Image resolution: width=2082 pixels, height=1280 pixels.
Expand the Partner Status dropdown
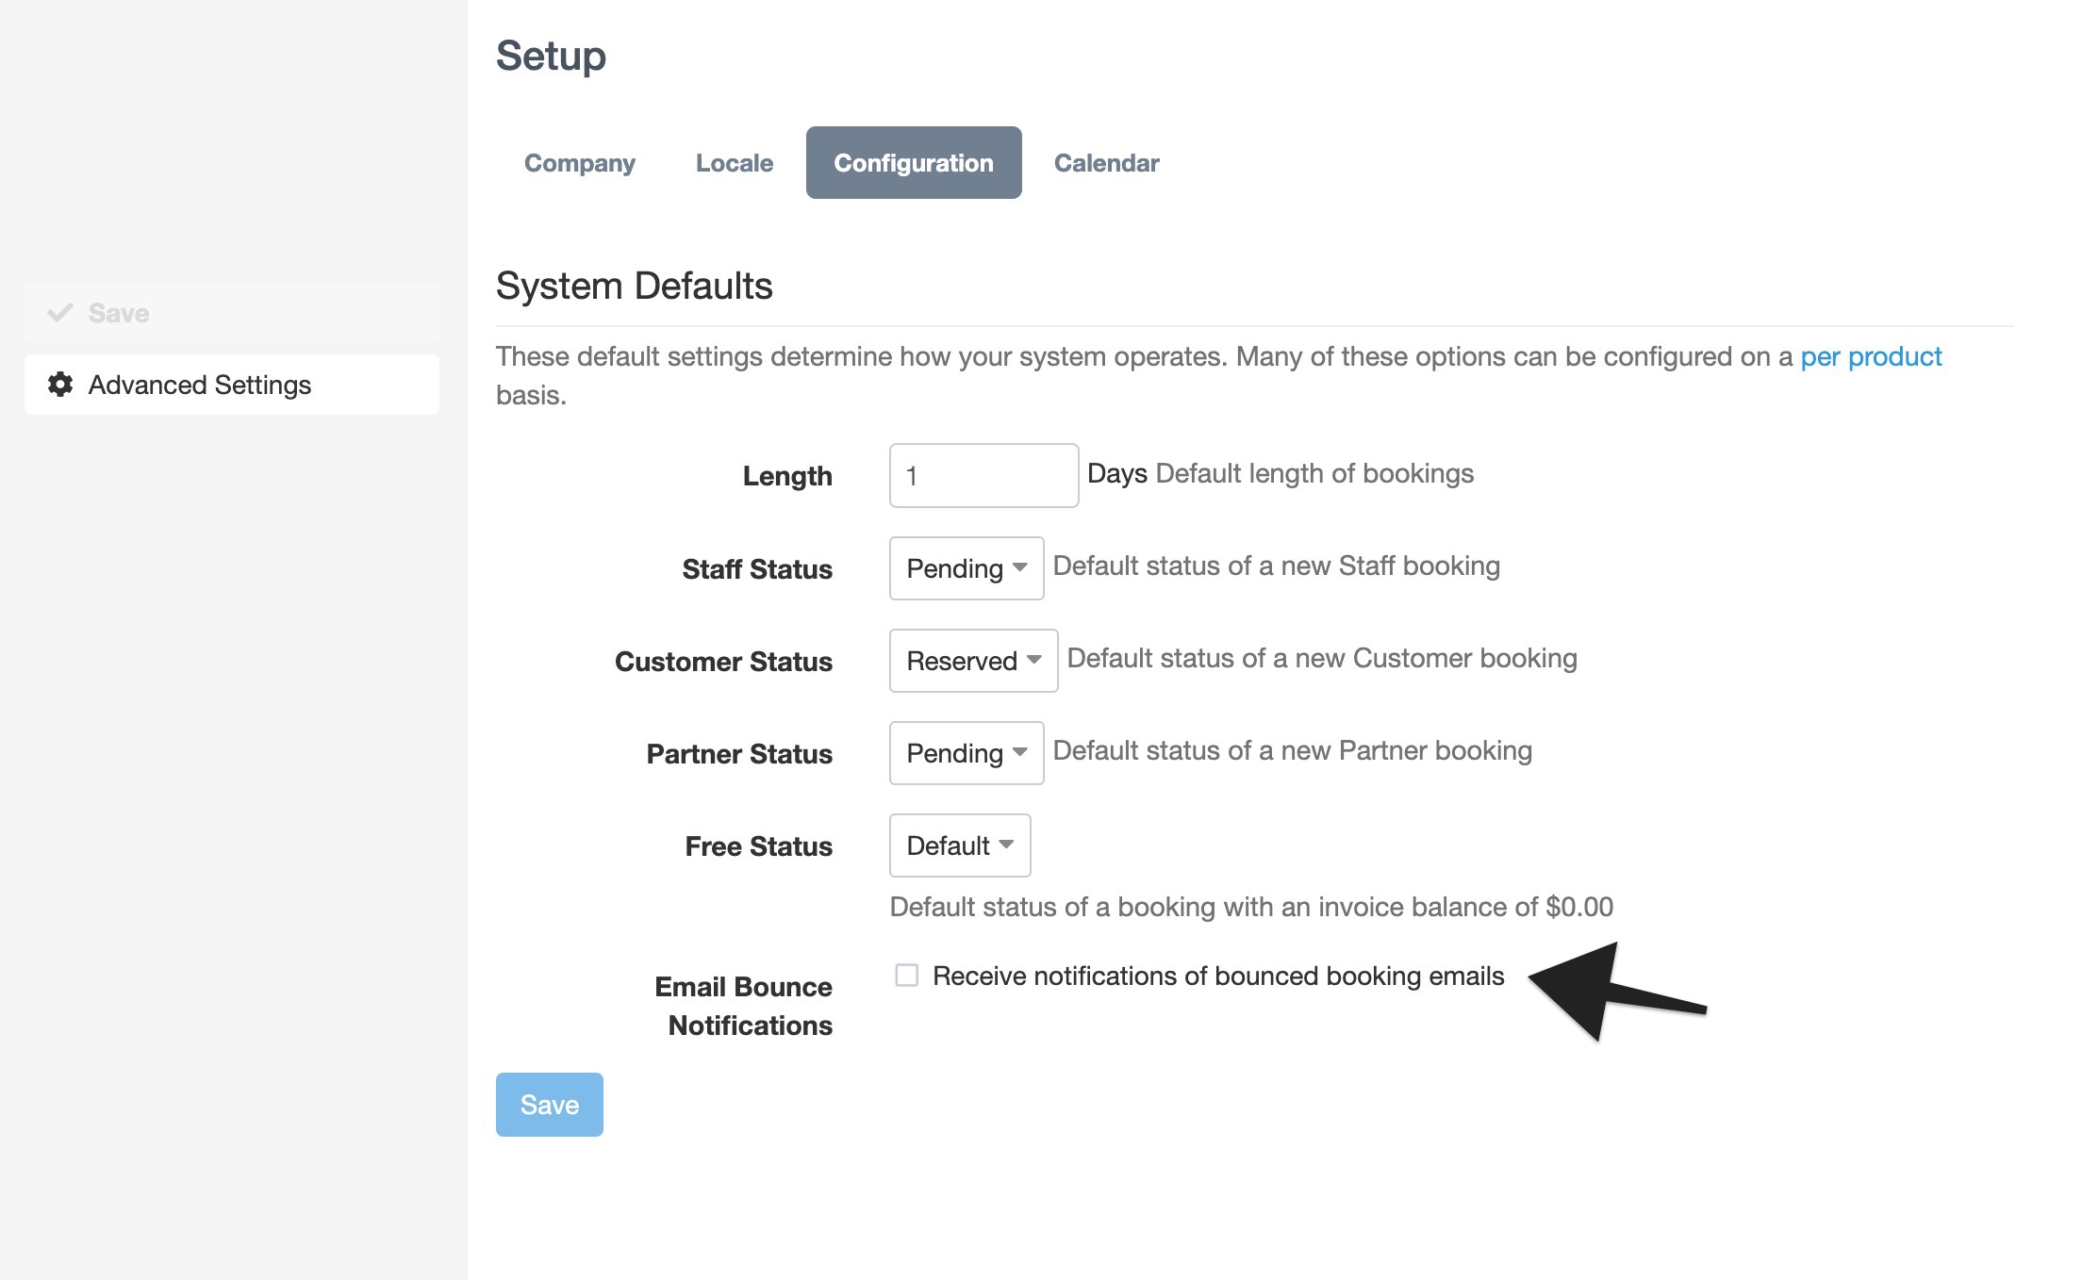pyautogui.click(x=967, y=753)
